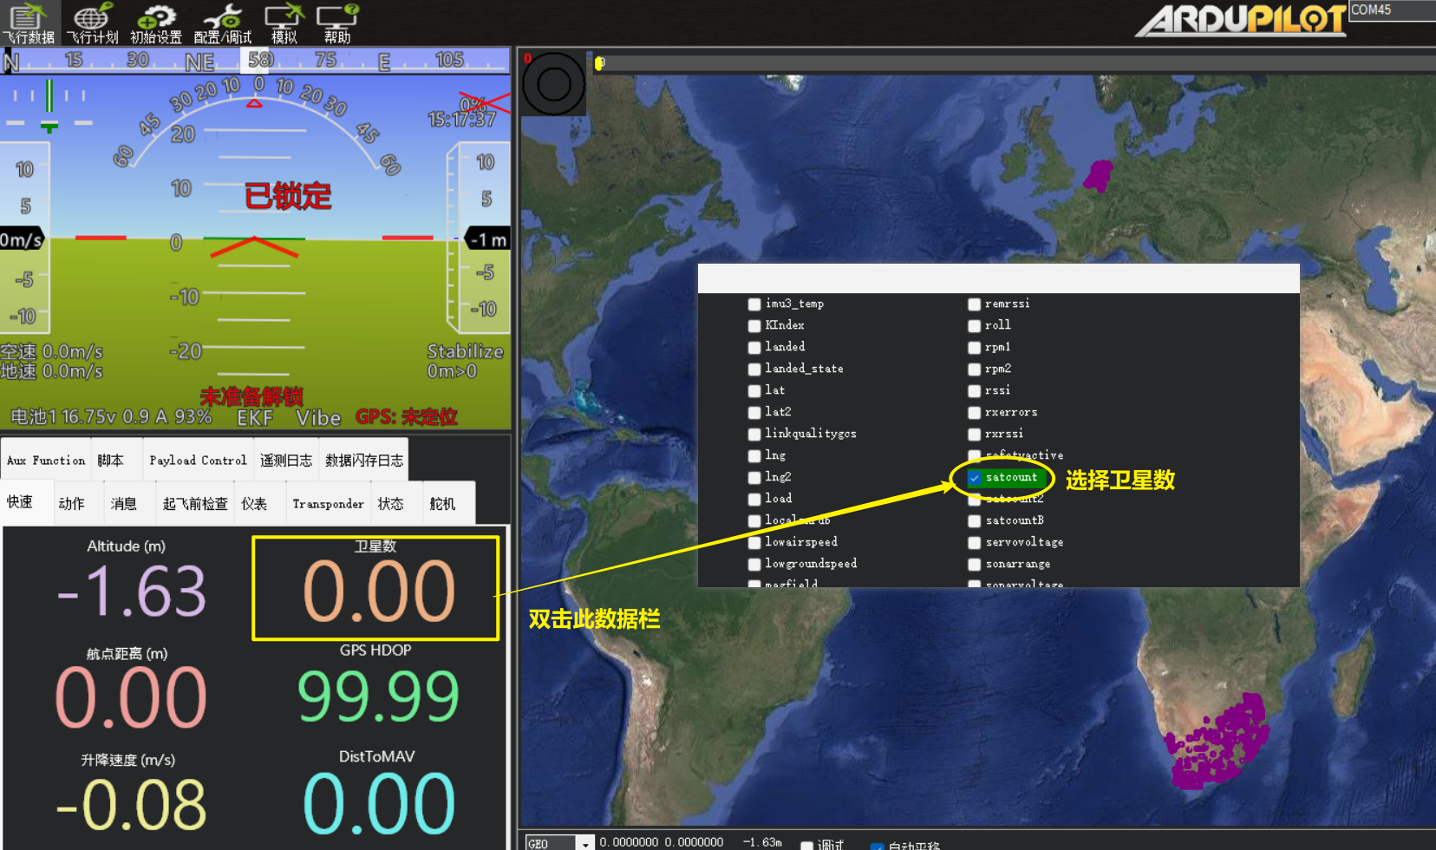This screenshot has width=1436, height=850.
Task: Switch to the 起飞前检查 tab
Action: [x=195, y=504]
